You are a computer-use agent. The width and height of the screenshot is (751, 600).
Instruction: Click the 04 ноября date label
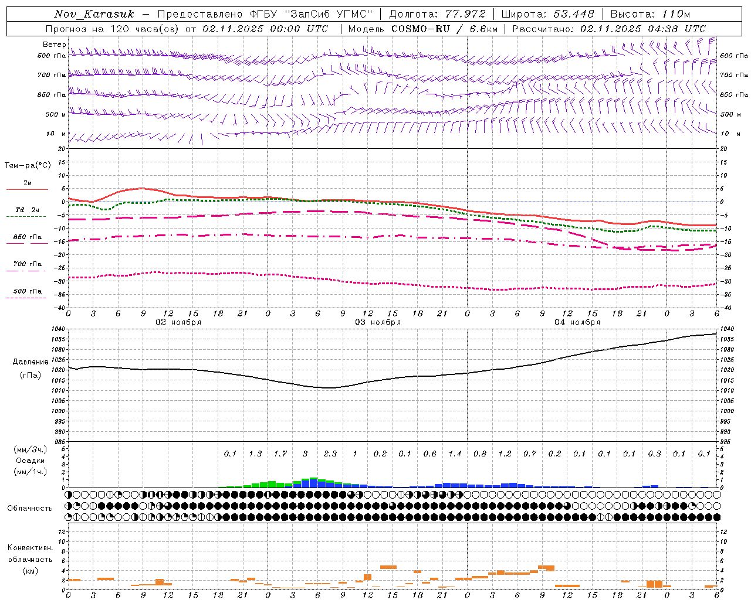click(577, 322)
